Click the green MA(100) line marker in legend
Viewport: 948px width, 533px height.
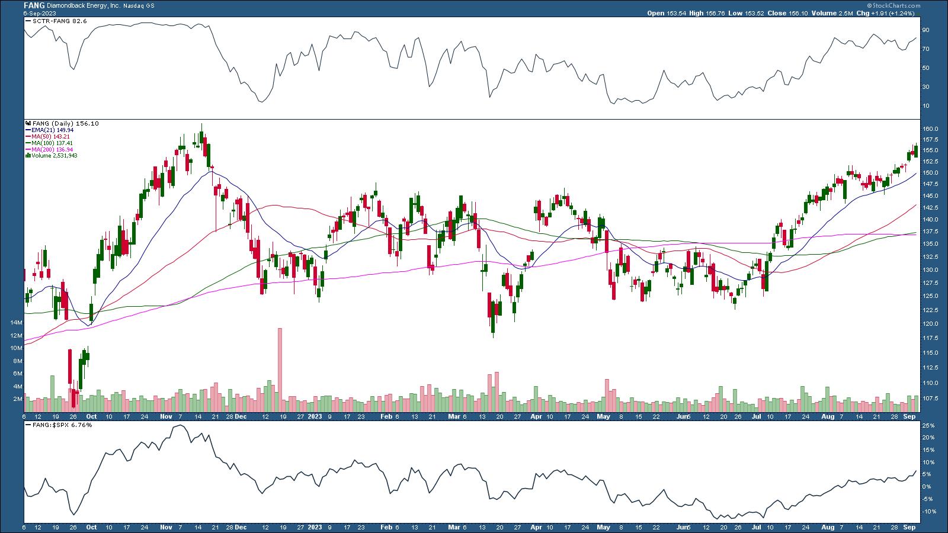click(x=27, y=143)
